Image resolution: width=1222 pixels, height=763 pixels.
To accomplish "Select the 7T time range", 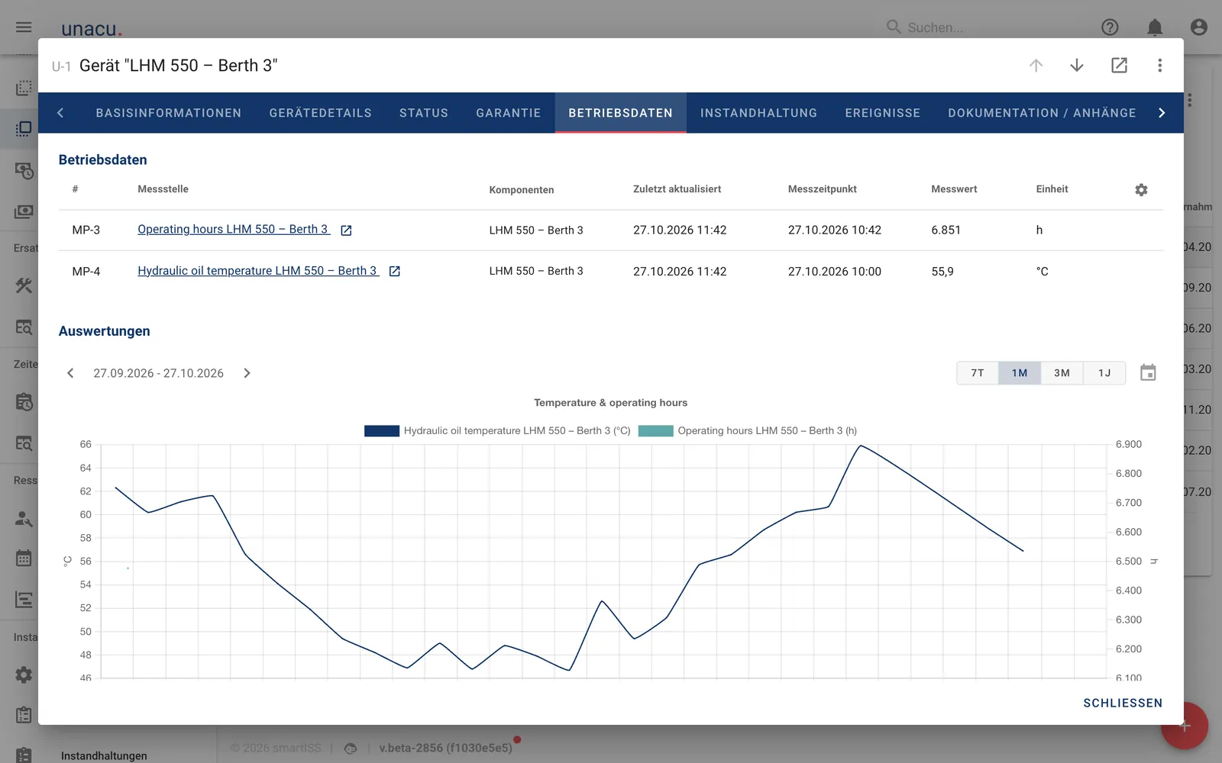I will (978, 373).
